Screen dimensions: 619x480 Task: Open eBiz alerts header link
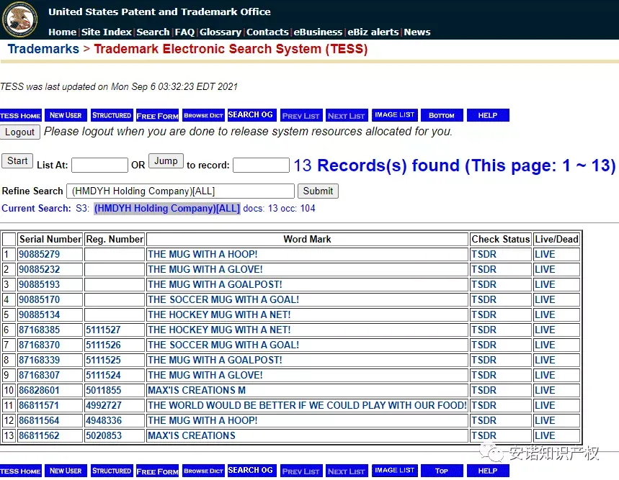pos(373,32)
